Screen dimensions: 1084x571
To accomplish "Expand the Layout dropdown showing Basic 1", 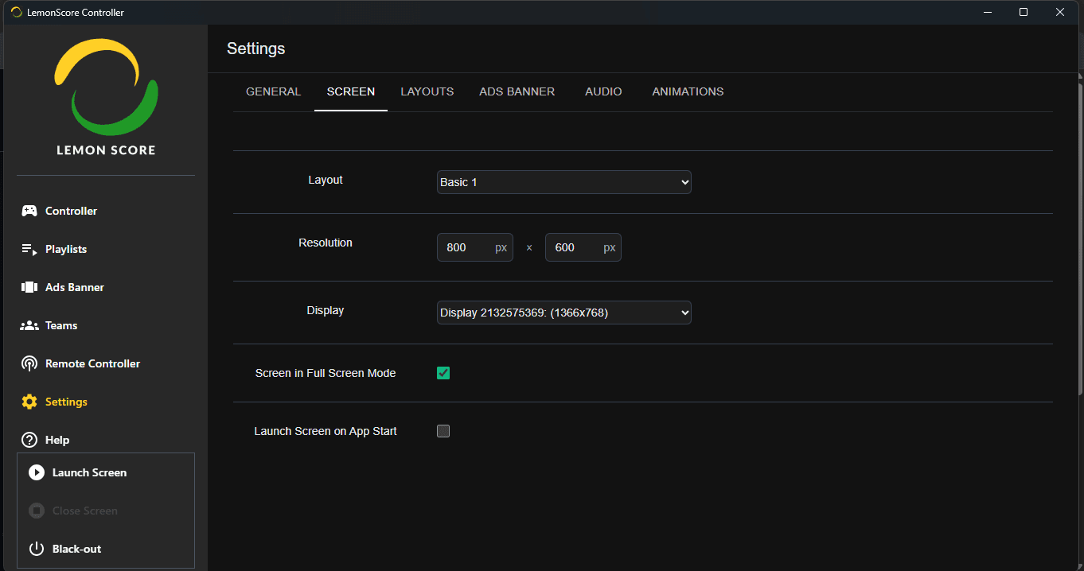I will 563,182.
